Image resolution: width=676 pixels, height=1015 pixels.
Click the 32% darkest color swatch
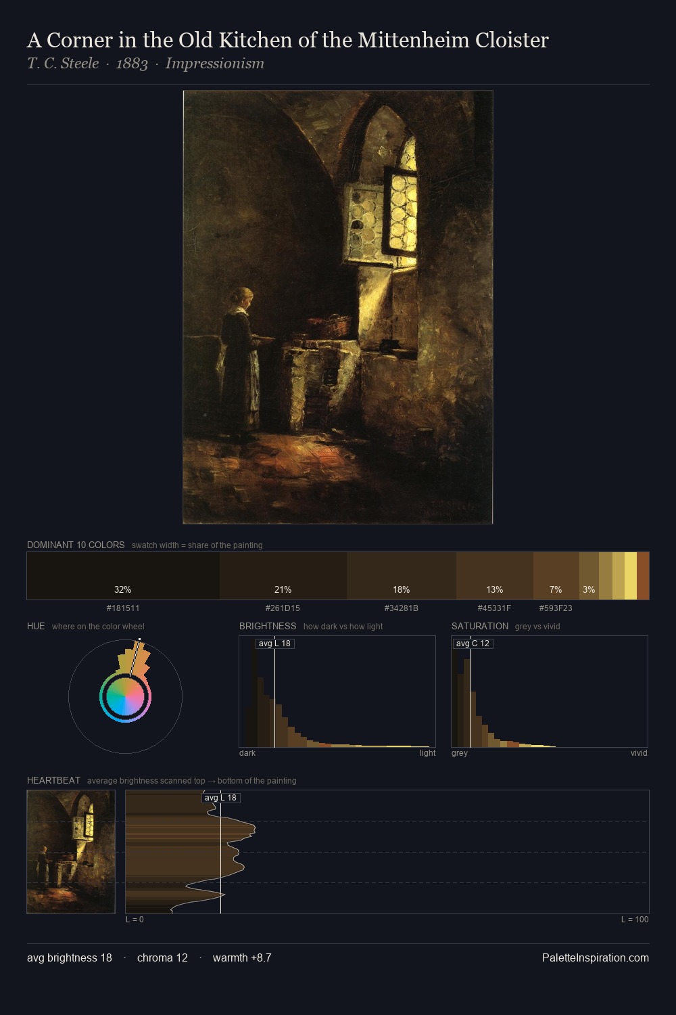[123, 576]
